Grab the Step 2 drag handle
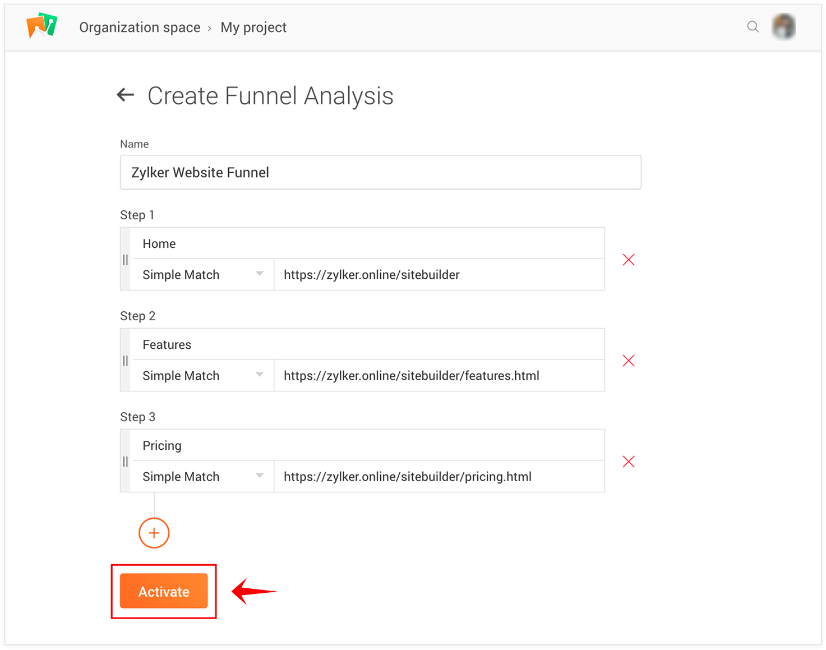Screen dimensions: 826x650 [126, 361]
